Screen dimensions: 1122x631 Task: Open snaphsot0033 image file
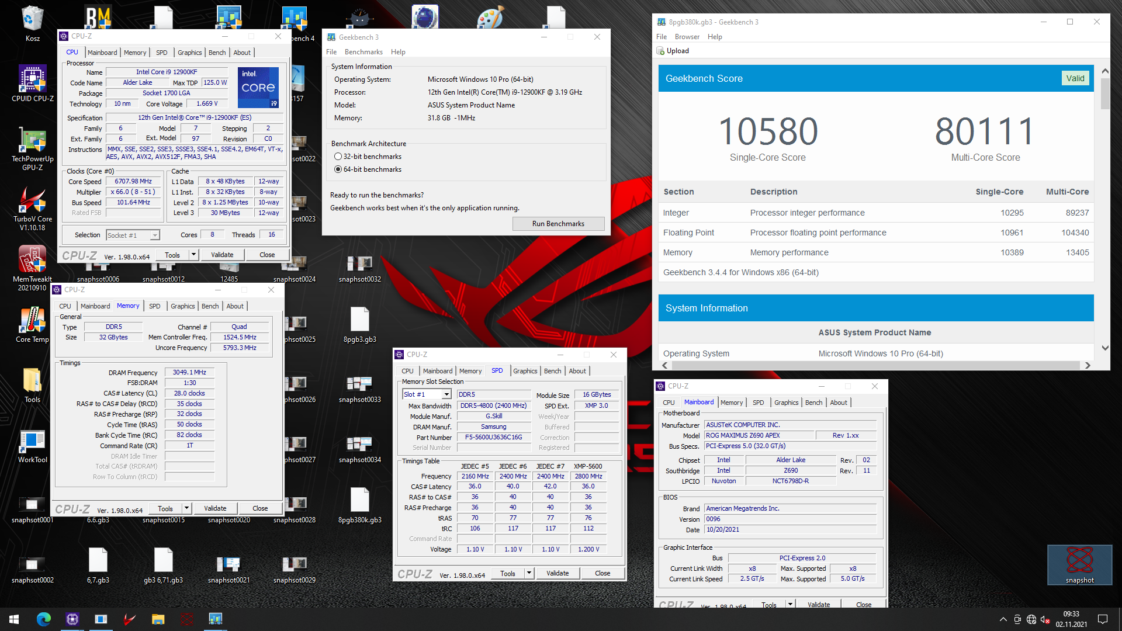click(x=359, y=388)
